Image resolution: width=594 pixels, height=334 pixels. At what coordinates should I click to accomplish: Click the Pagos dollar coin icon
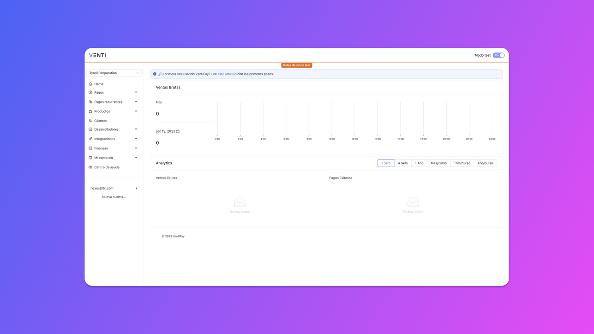pyautogui.click(x=90, y=92)
